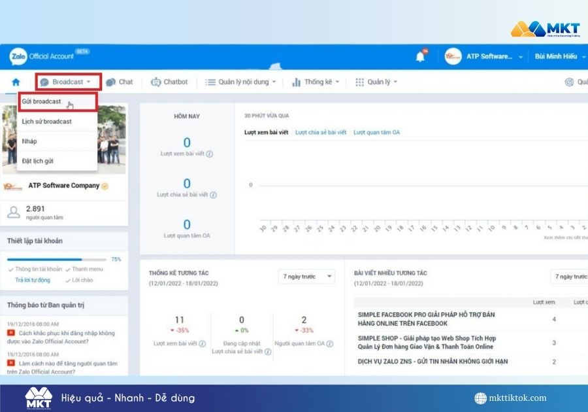
Task: Open the Bùi Minh Hiếu user menu
Action: 559,57
